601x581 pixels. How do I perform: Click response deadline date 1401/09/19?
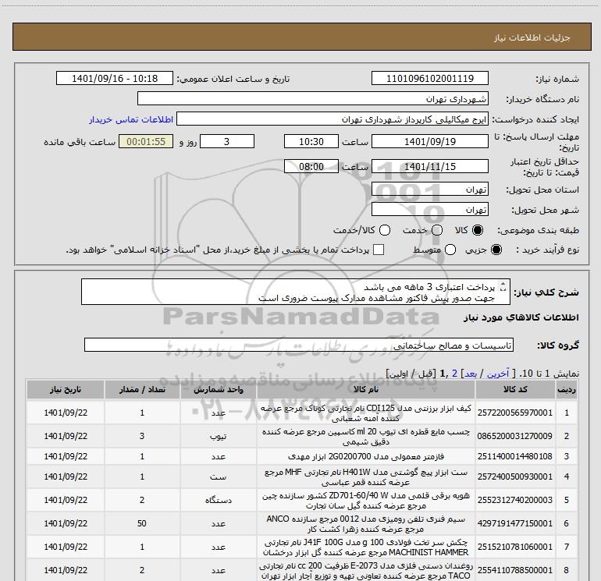pyautogui.click(x=429, y=141)
